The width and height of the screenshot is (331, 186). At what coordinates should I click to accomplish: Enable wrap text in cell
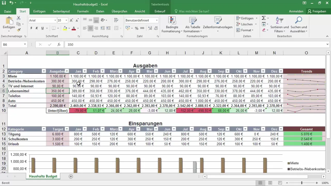(116, 20)
